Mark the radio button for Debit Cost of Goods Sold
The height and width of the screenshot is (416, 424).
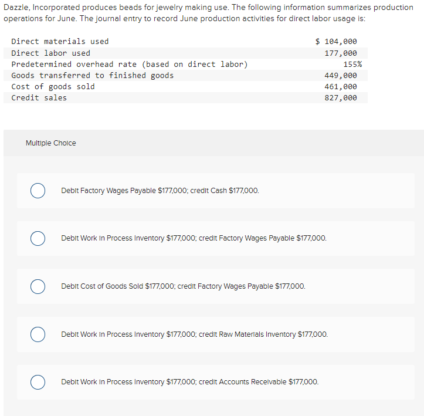click(38, 286)
